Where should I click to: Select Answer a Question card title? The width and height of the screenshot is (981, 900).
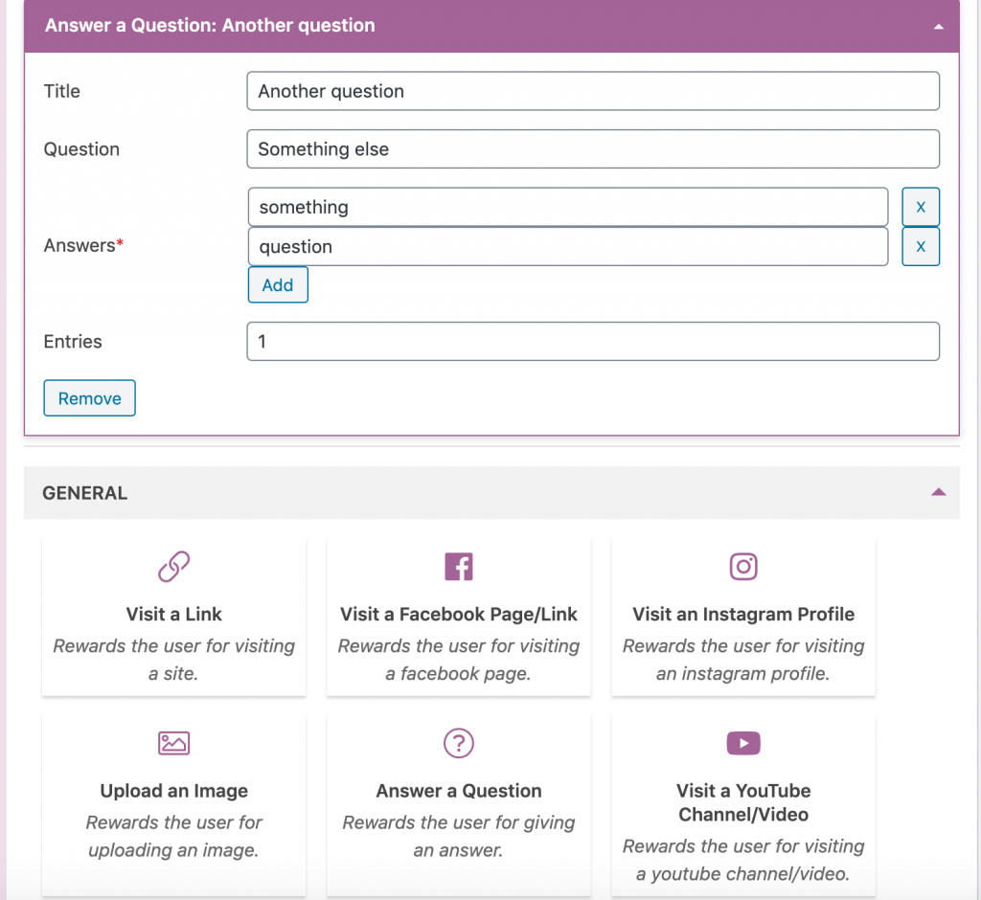[459, 791]
